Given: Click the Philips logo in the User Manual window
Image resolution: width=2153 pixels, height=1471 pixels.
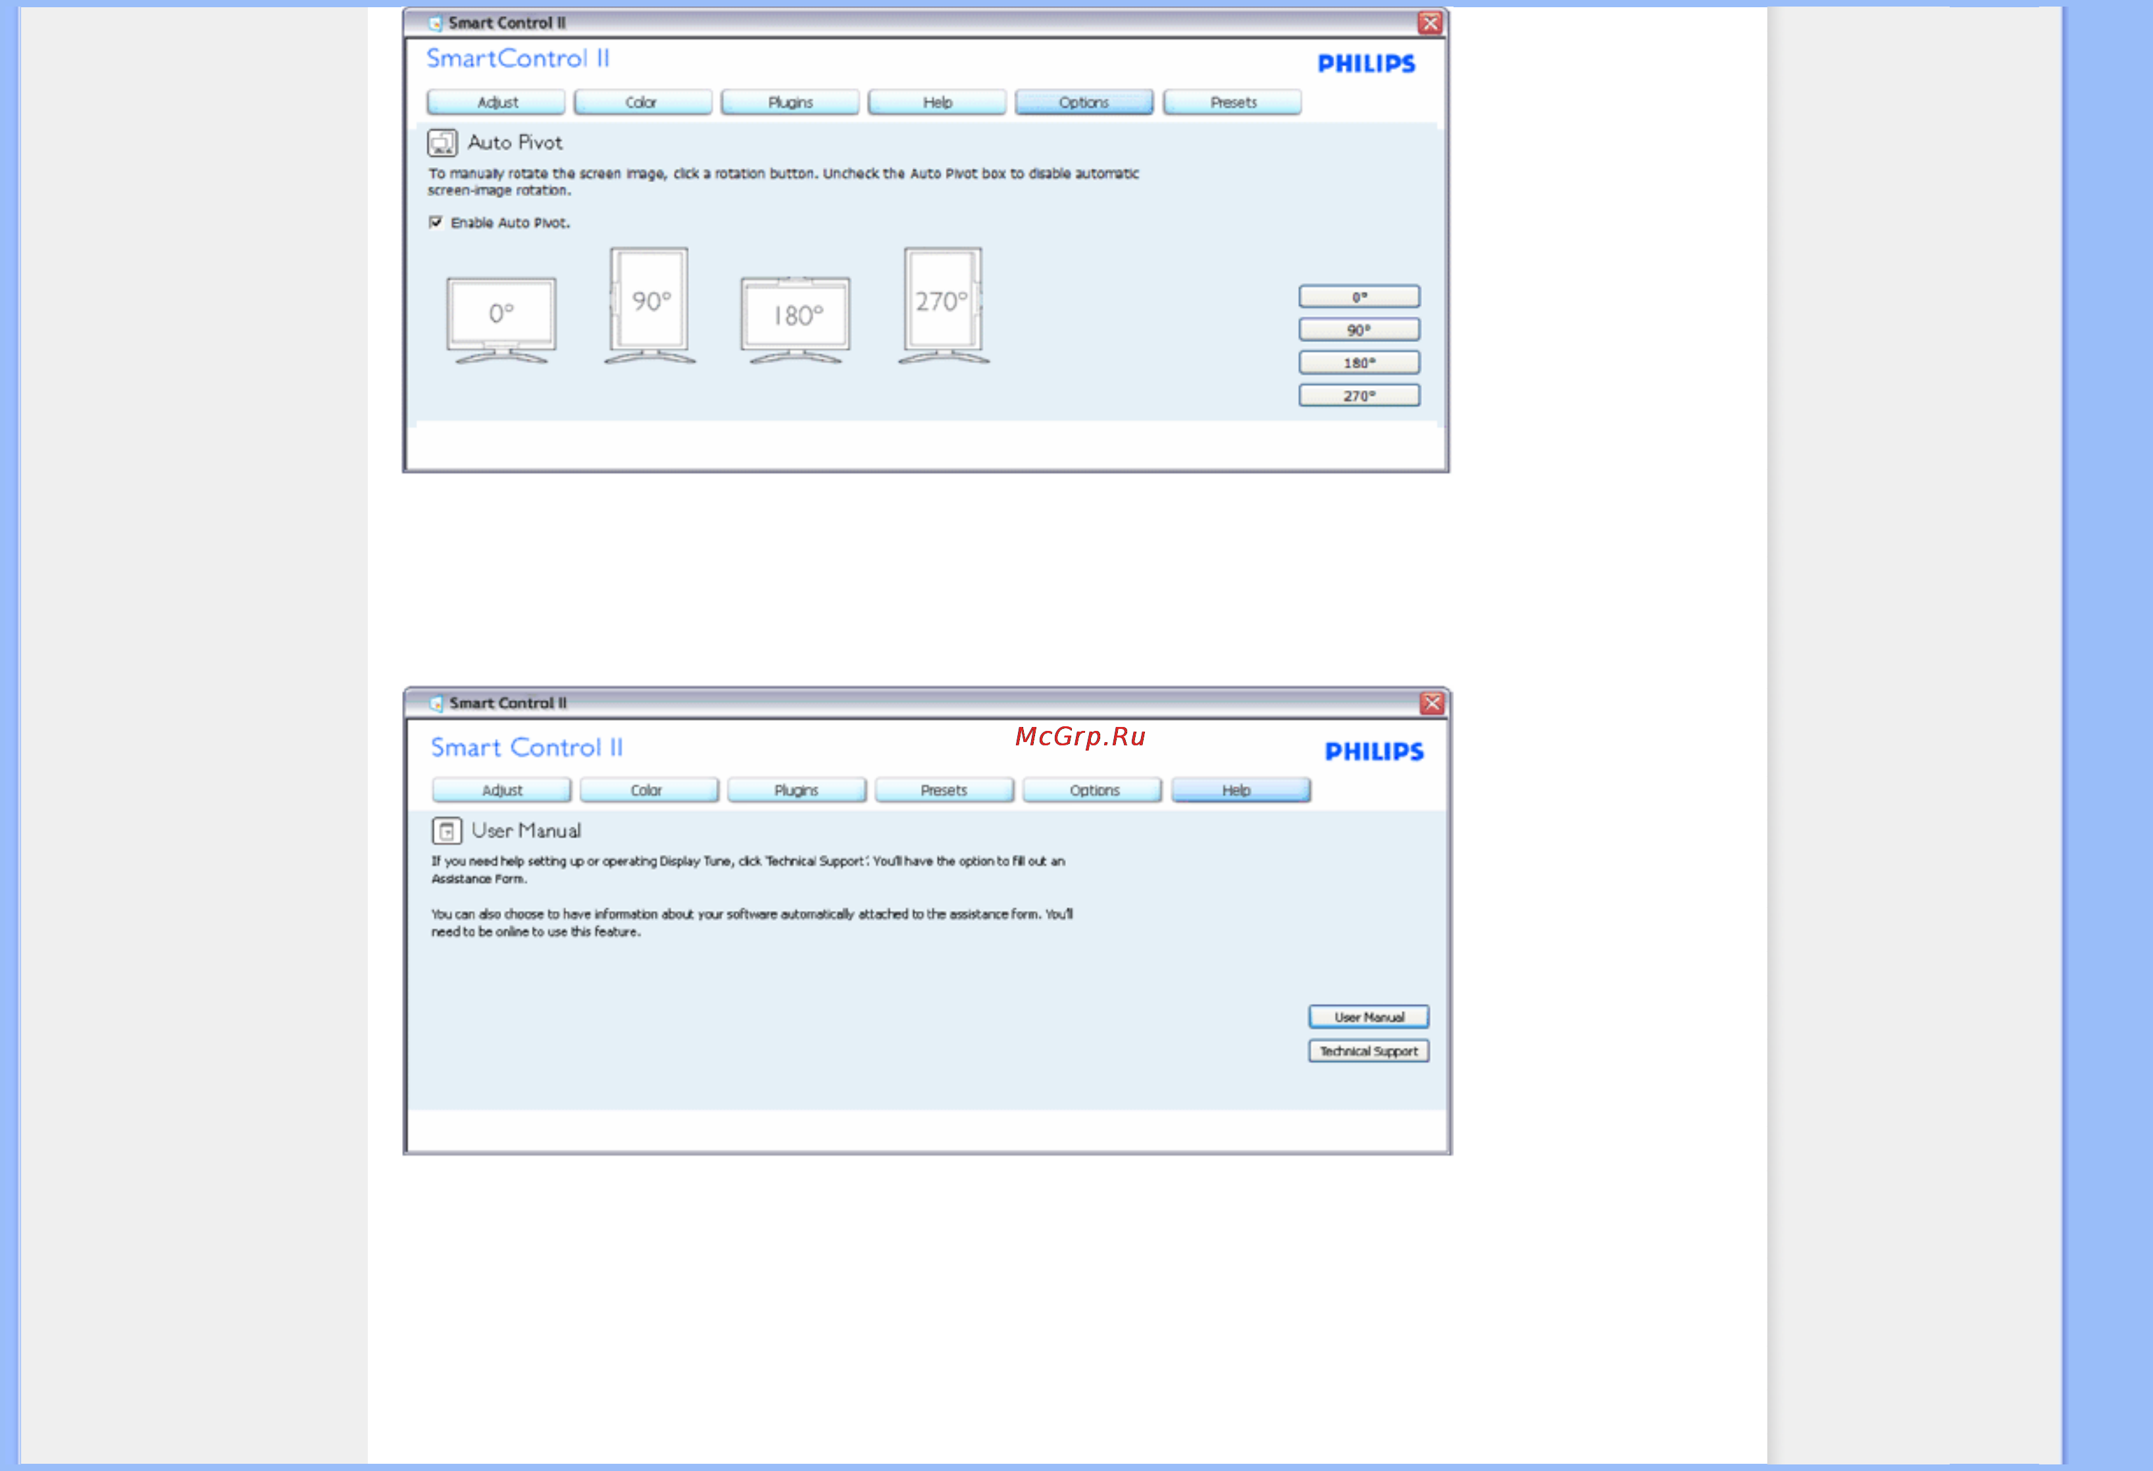Looking at the screenshot, I should (1374, 751).
